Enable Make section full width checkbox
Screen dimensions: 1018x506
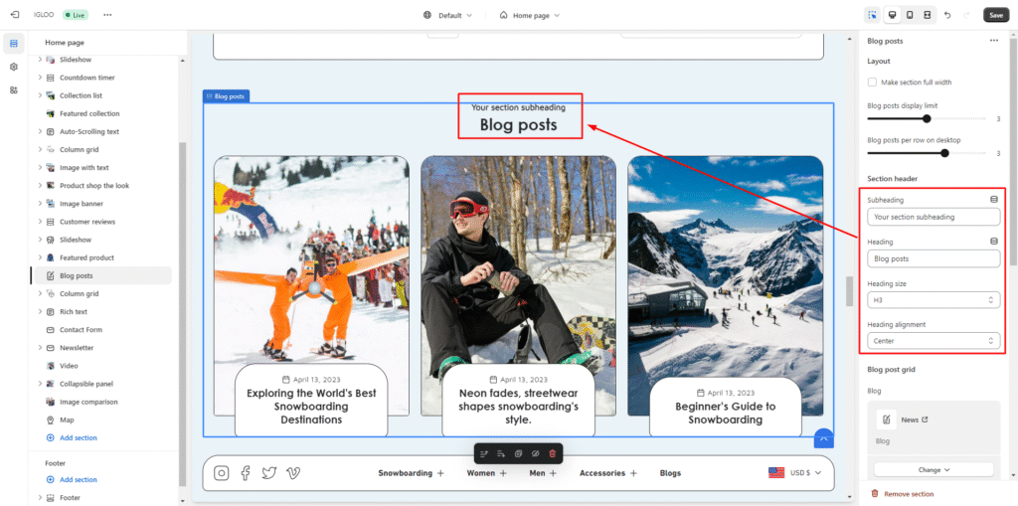873,83
